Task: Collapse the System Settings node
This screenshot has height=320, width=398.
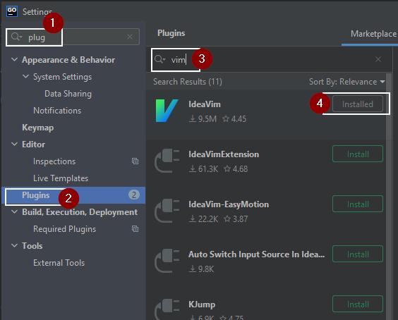Action: point(25,76)
